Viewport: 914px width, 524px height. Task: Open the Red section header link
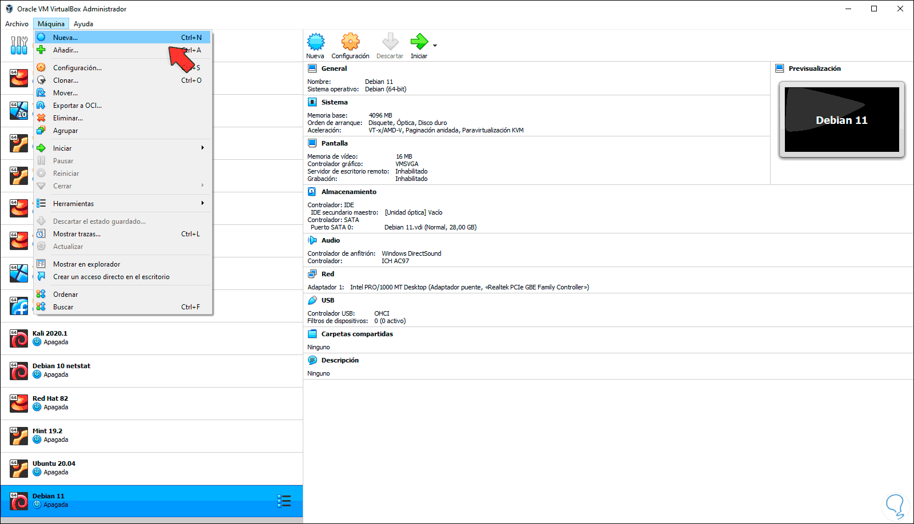(x=328, y=274)
